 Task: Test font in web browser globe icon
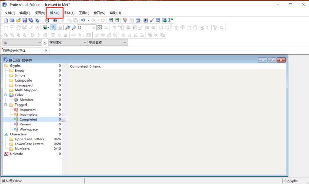point(164,20)
